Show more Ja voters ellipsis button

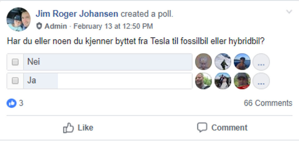[261, 81]
